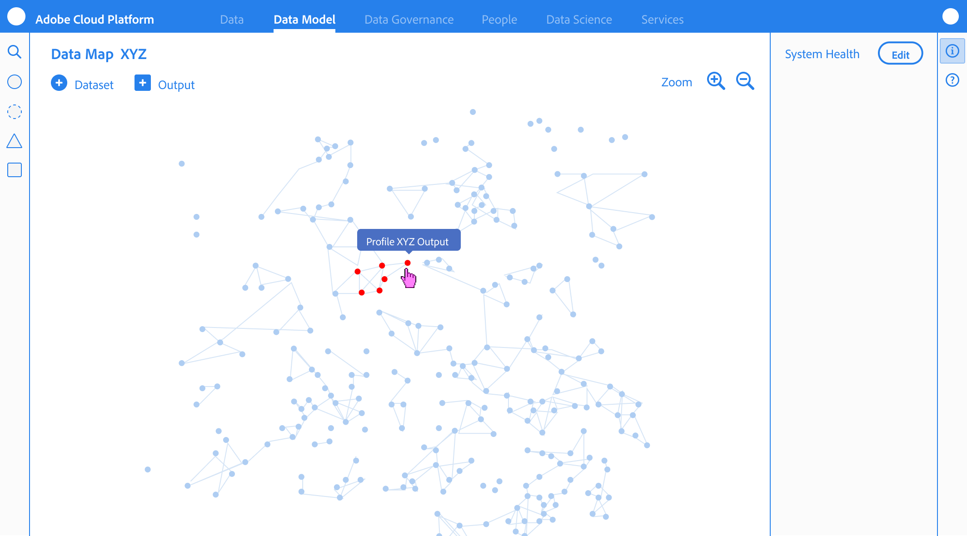Open the Services tab
This screenshot has height=536, width=967.
coord(662,20)
